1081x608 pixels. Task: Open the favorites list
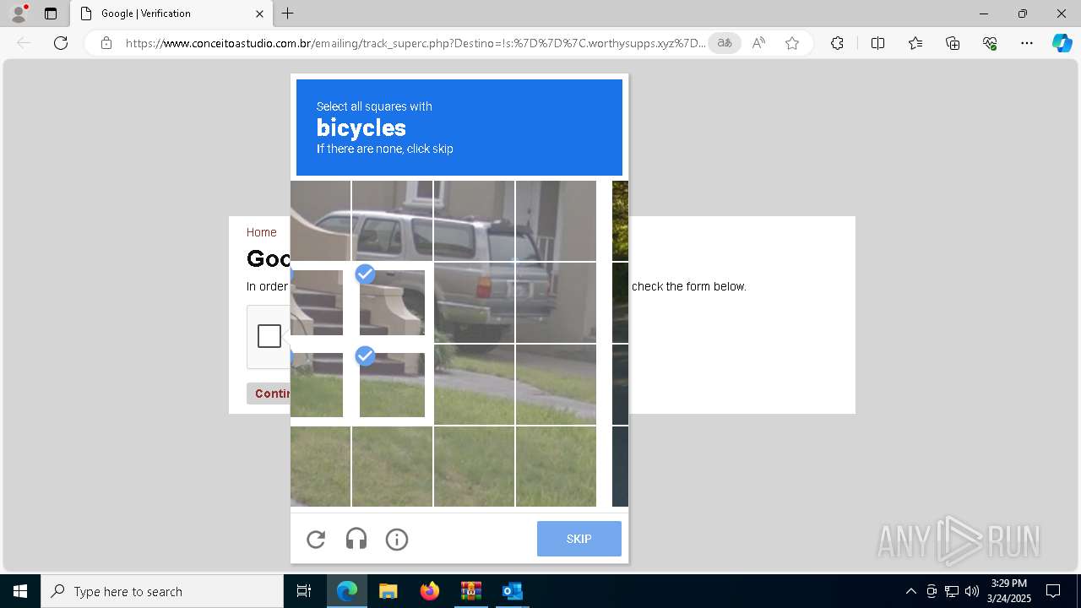coord(915,43)
